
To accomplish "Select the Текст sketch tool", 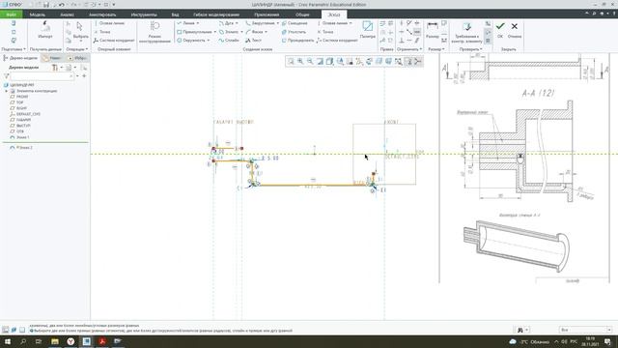I will pos(253,41).
